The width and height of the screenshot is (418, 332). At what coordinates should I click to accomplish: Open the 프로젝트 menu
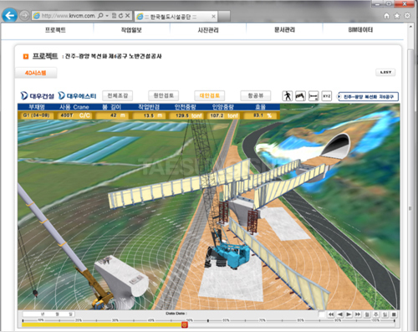click(55, 30)
